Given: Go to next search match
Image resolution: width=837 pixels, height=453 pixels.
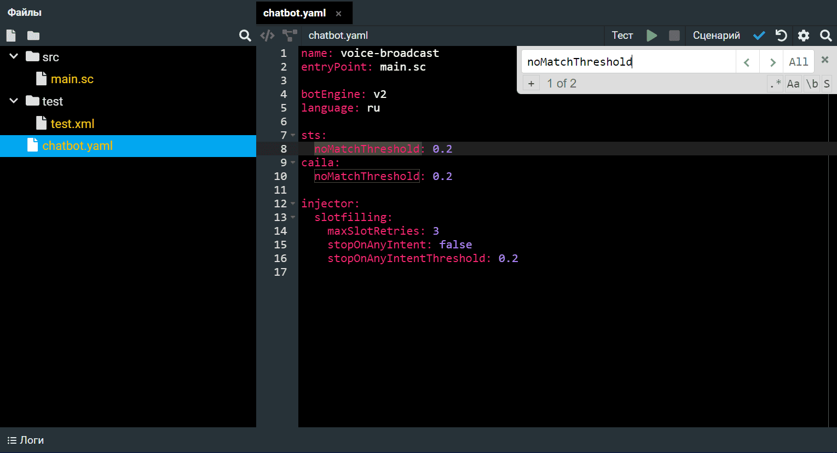Looking at the screenshot, I should point(772,62).
